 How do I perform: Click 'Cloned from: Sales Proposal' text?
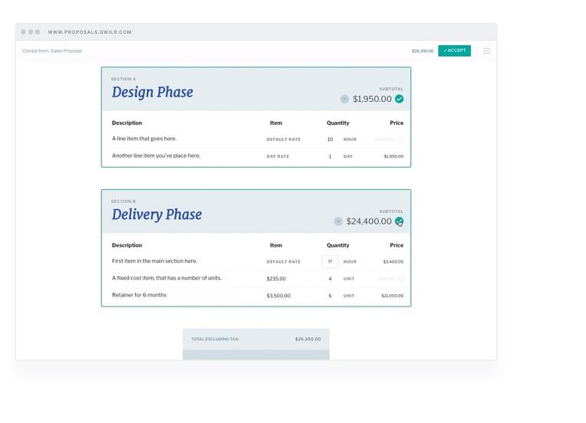pos(52,51)
